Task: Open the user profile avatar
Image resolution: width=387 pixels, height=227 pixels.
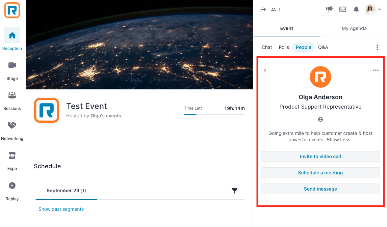Action: [x=370, y=9]
